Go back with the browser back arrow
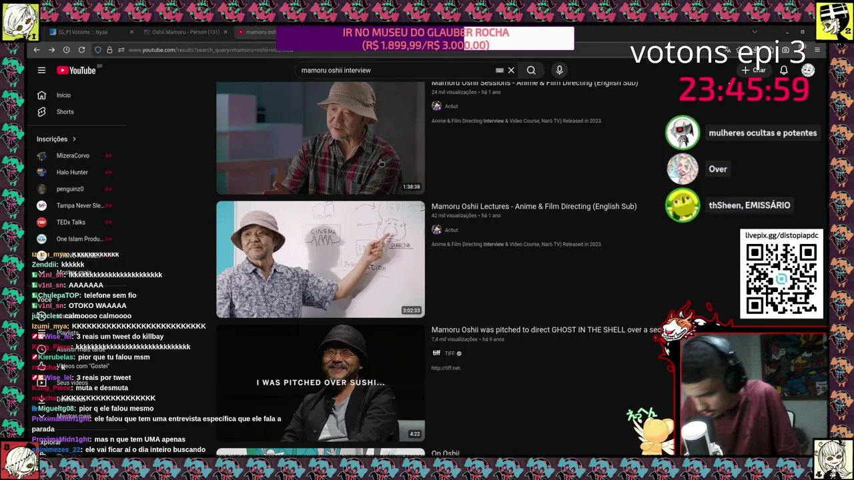 coord(37,50)
